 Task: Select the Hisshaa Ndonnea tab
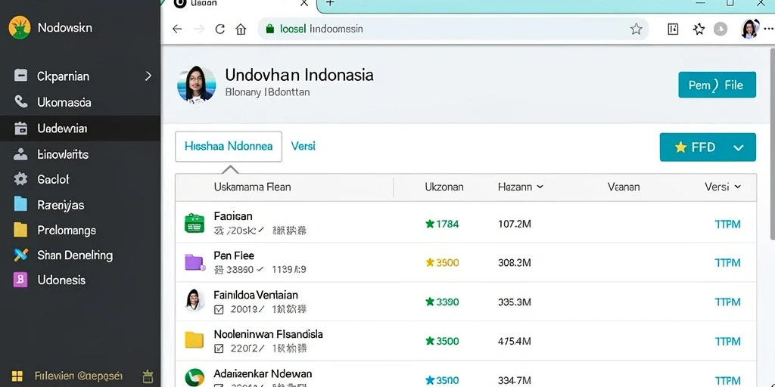pyautogui.click(x=229, y=147)
